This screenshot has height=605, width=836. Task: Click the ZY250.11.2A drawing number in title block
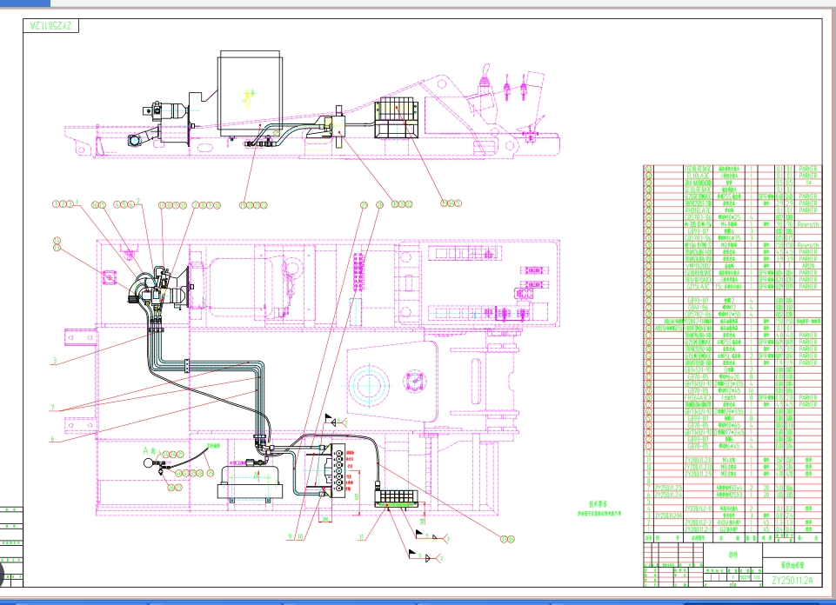793,580
